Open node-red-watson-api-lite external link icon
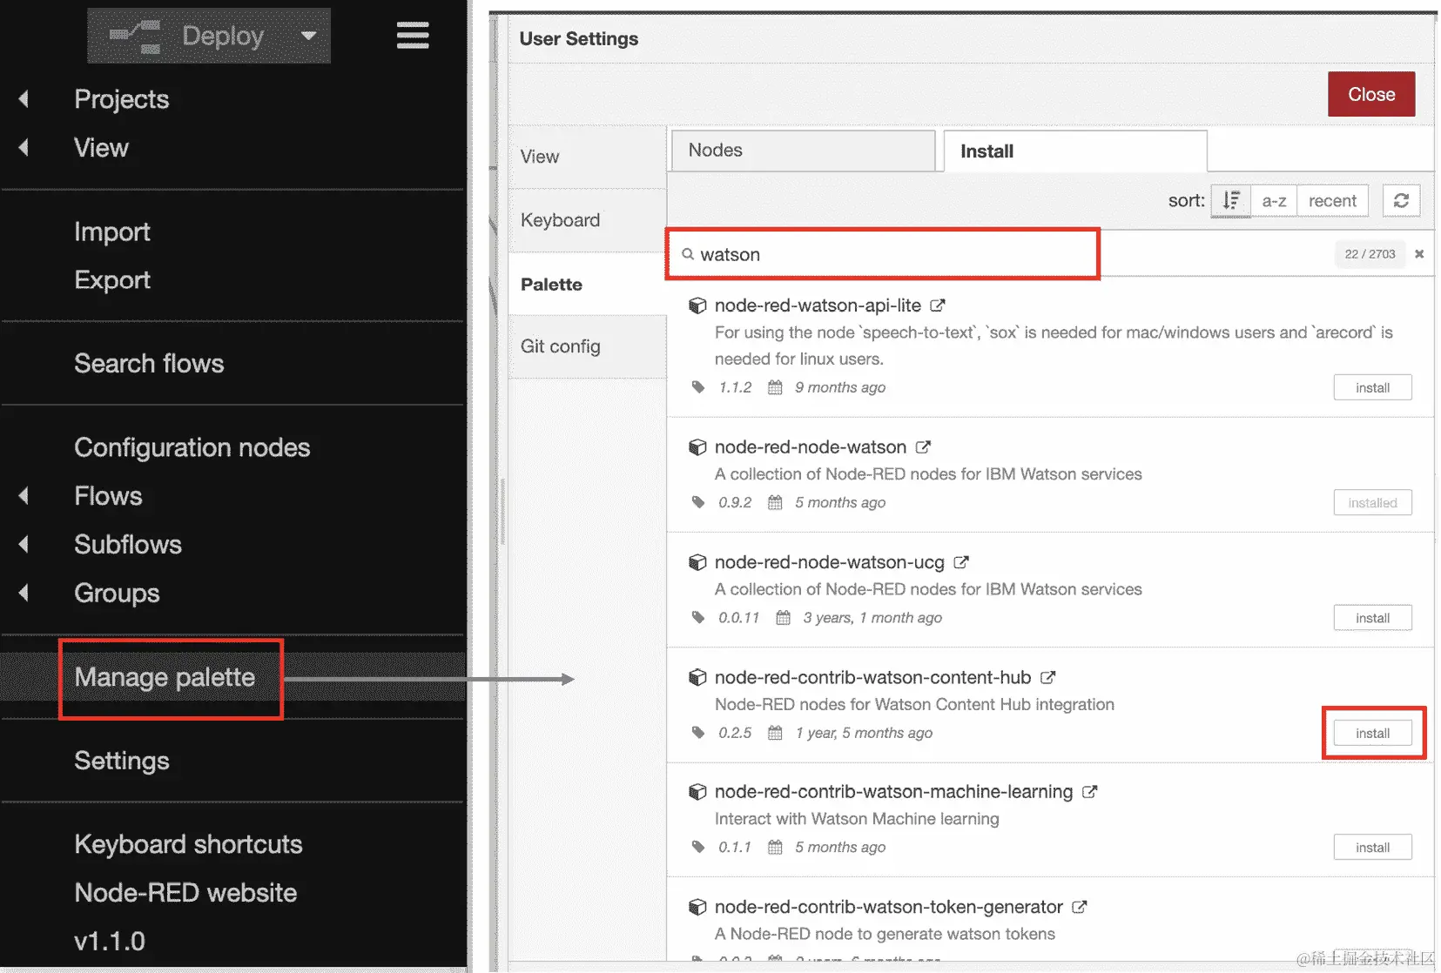1441x973 pixels. coord(938,305)
